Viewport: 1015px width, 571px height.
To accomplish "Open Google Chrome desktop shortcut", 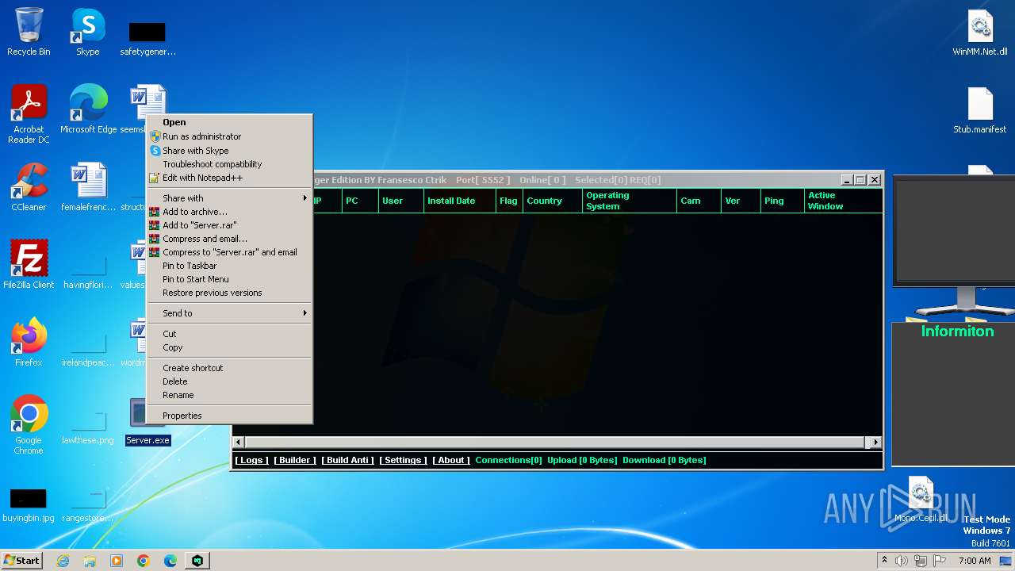I will (29, 425).
